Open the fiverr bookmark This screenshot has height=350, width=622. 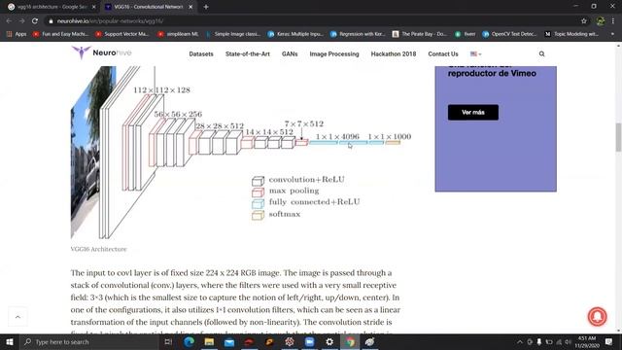coord(465,34)
